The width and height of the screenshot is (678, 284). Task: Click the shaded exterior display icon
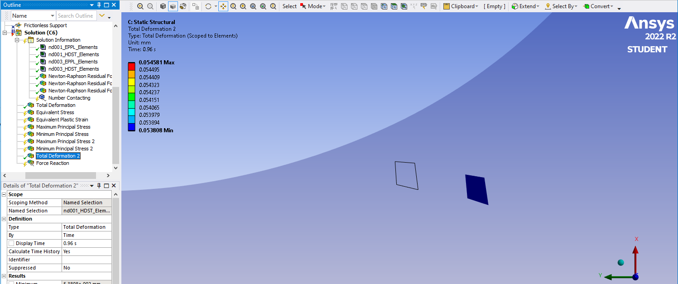(173, 6)
